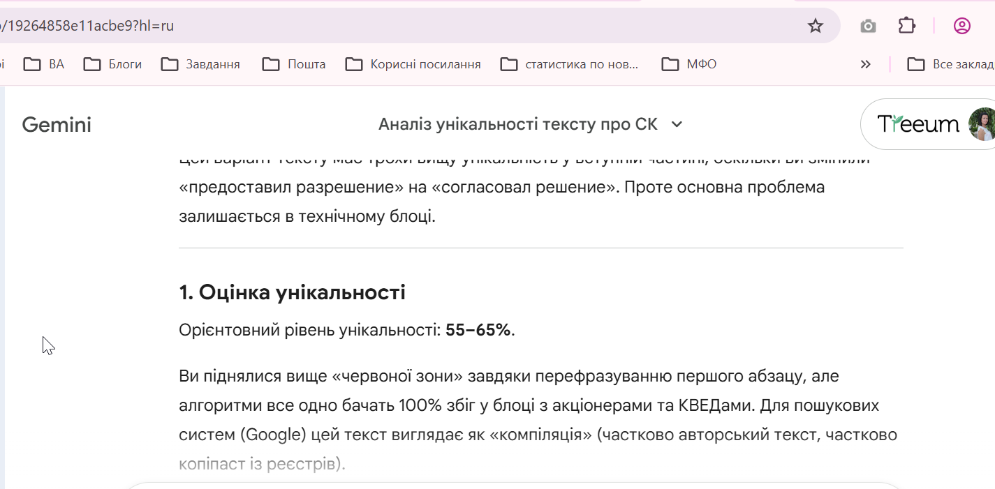Open the Корисні посилання bookmarks folder

[413, 64]
